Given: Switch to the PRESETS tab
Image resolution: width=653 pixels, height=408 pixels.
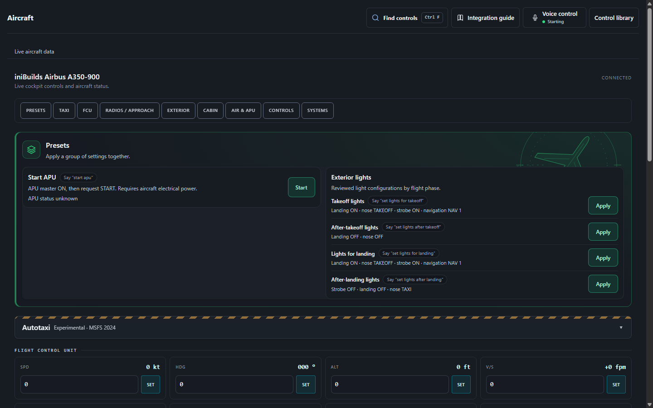Looking at the screenshot, I should 36,111.
